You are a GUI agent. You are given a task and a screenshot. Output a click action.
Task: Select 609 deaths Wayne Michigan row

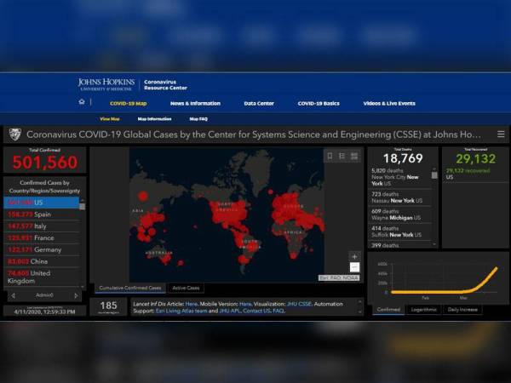pos(400,214)
